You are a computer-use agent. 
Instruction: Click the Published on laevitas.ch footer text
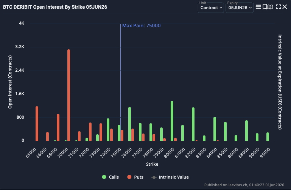(x=244, y=185)
